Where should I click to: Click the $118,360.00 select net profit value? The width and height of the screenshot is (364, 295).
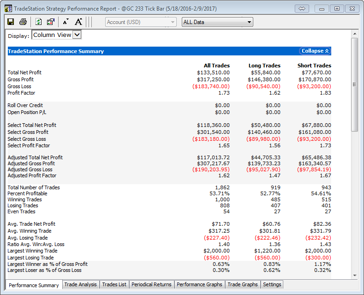click(x=213, y=125)
